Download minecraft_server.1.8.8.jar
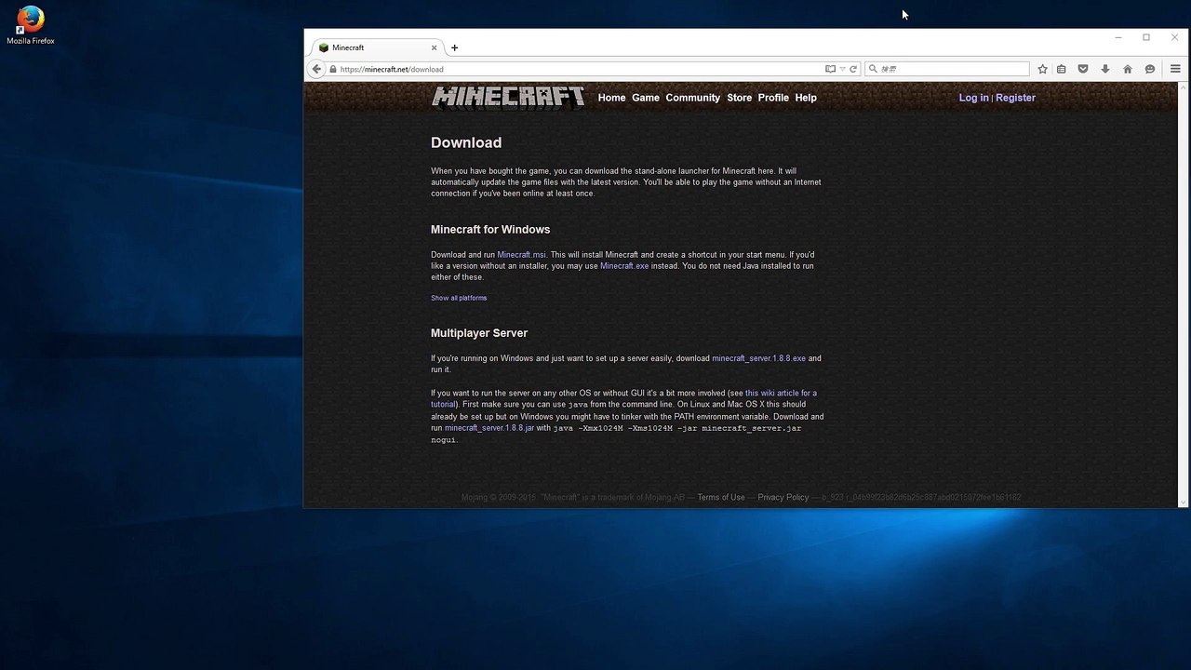The width and height of the screenshot is (1191, 670). [489, 428]
